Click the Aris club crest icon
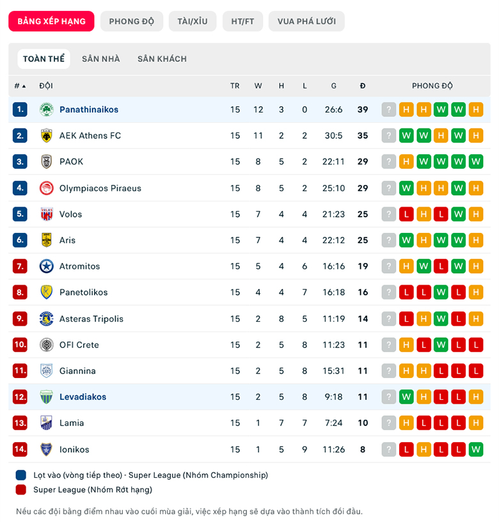 (46, 240)
